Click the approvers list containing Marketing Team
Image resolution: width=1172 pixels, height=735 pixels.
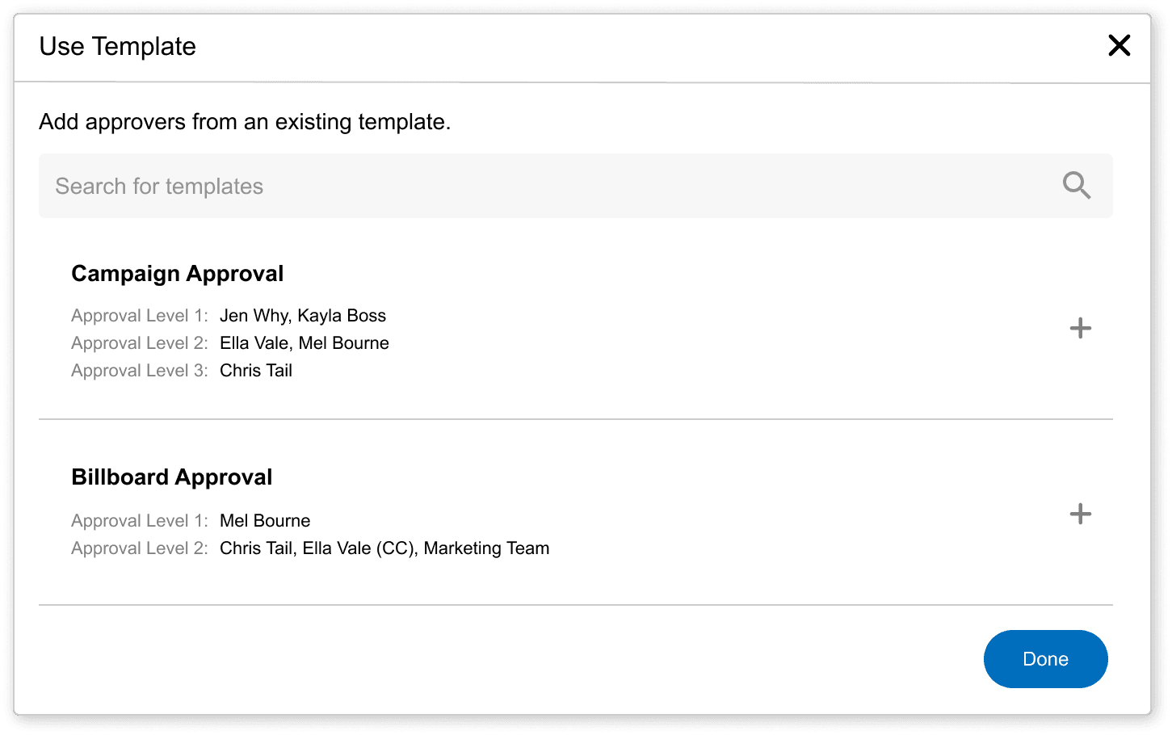point(384,548)
